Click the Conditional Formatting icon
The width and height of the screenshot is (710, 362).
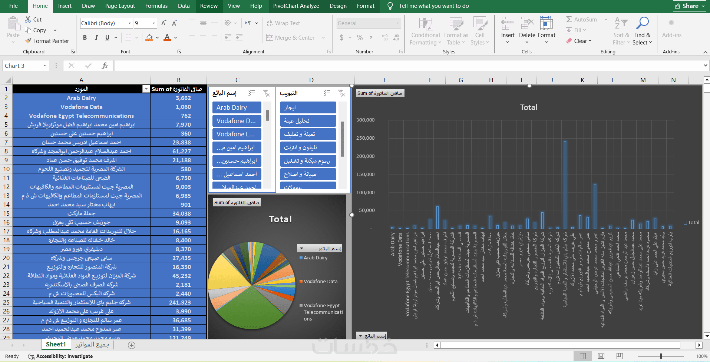(426, 24)
